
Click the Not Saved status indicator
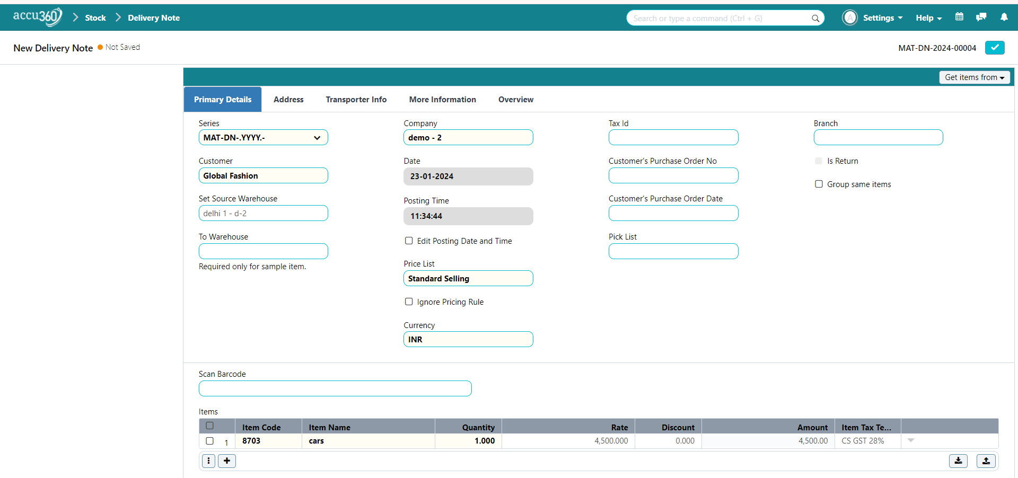[x=119, y=47]
